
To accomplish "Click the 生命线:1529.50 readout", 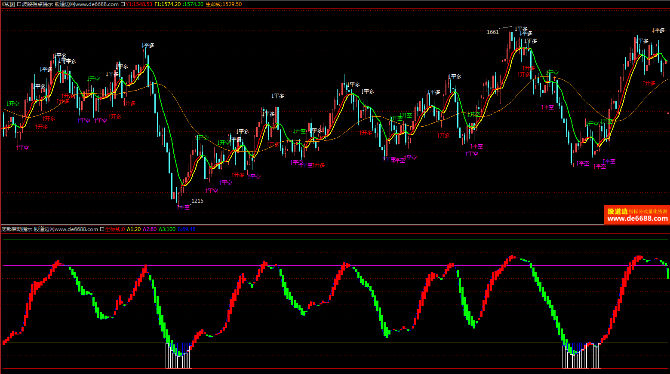I will [223, 4].
